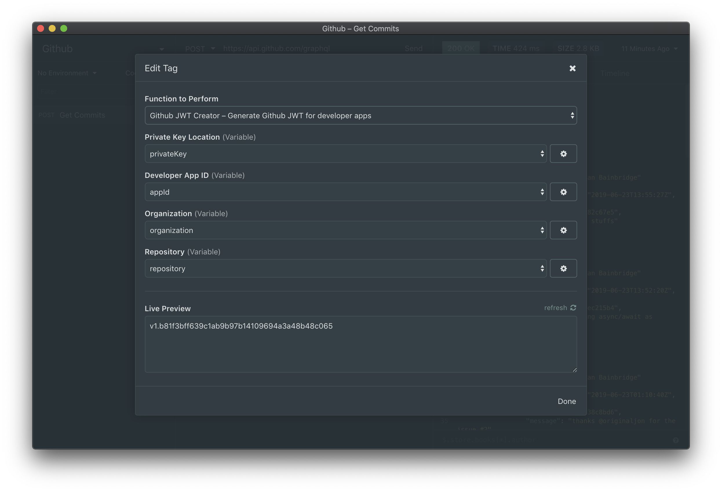Click the gear icon beside appId field
This screenshot has height=492, width=722.
[563, 192]
